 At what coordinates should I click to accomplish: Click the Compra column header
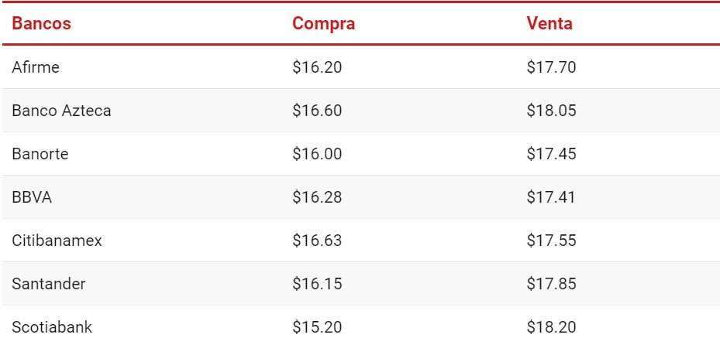pyautogui.click(x=324, y=24)
